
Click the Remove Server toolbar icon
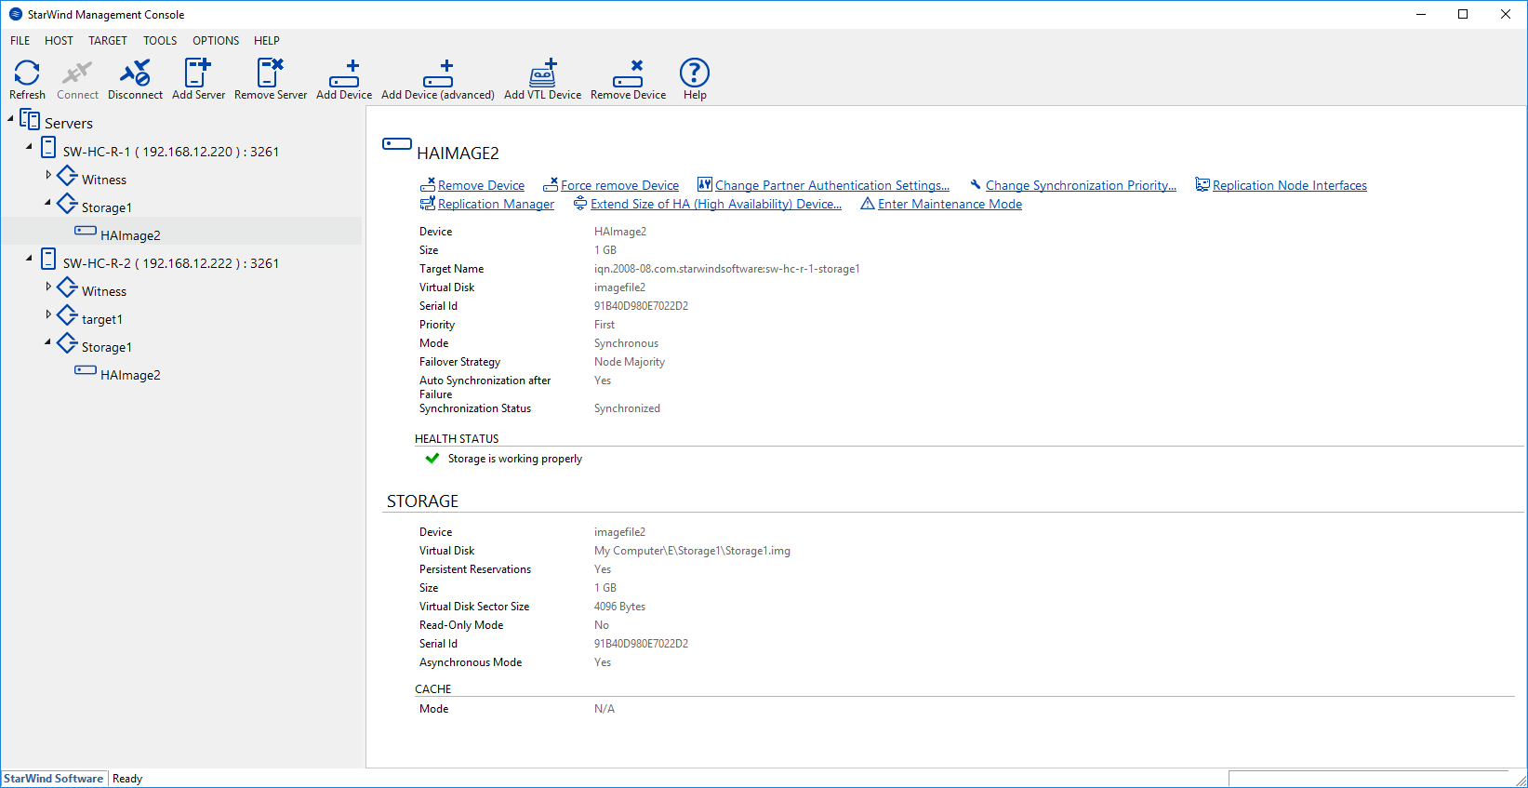(x=271, y=73)
